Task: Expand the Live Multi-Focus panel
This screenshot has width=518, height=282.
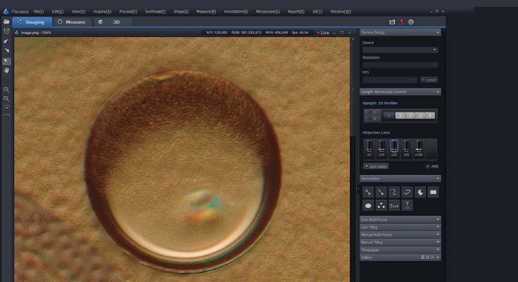Action: pyautogui.click(x=400, y=219)
